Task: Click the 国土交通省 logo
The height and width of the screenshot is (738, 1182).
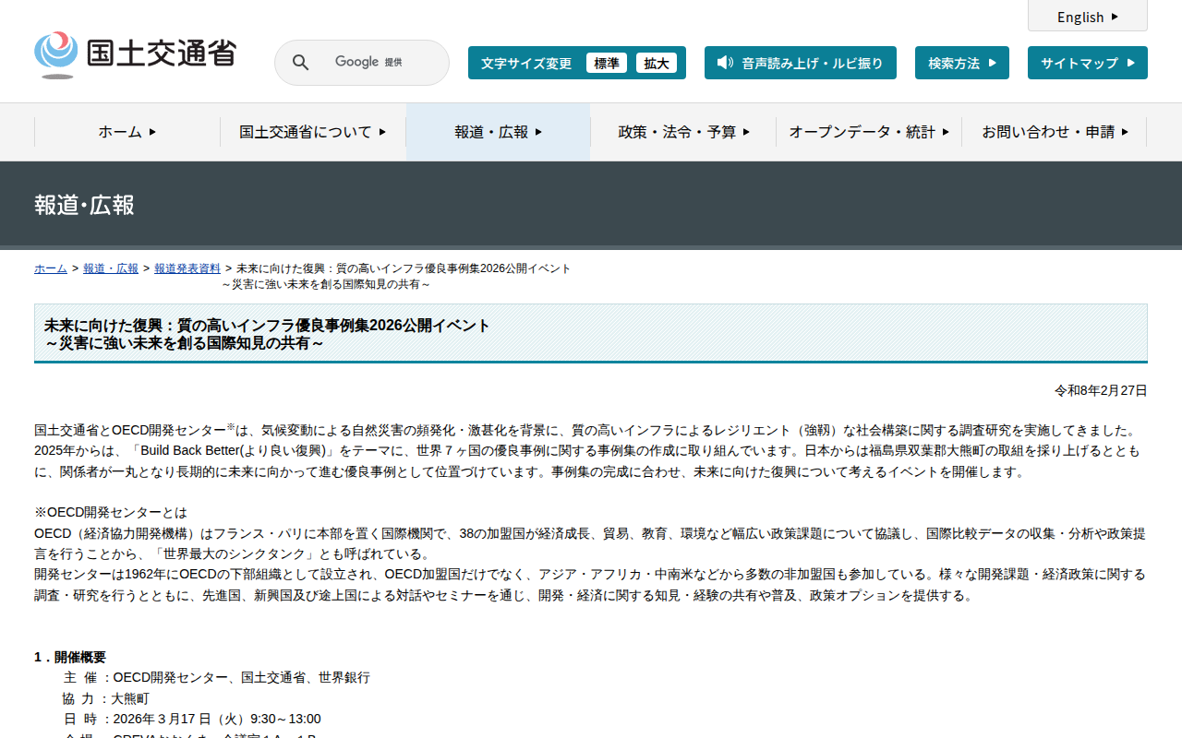Action: tap(135, 55)
